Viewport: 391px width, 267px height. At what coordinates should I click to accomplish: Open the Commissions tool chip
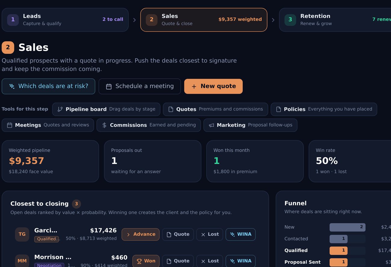pos(149,125)
